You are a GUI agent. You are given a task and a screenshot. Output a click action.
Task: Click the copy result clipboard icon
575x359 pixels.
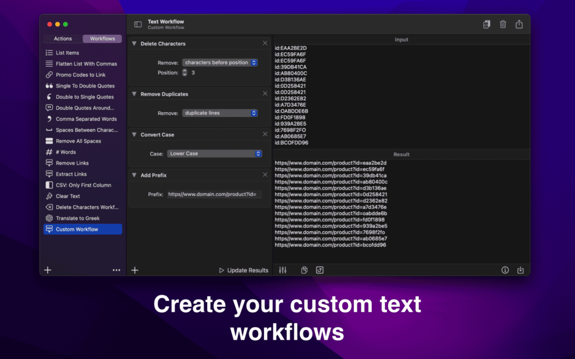pyautogui.click(x=304, y=270)
